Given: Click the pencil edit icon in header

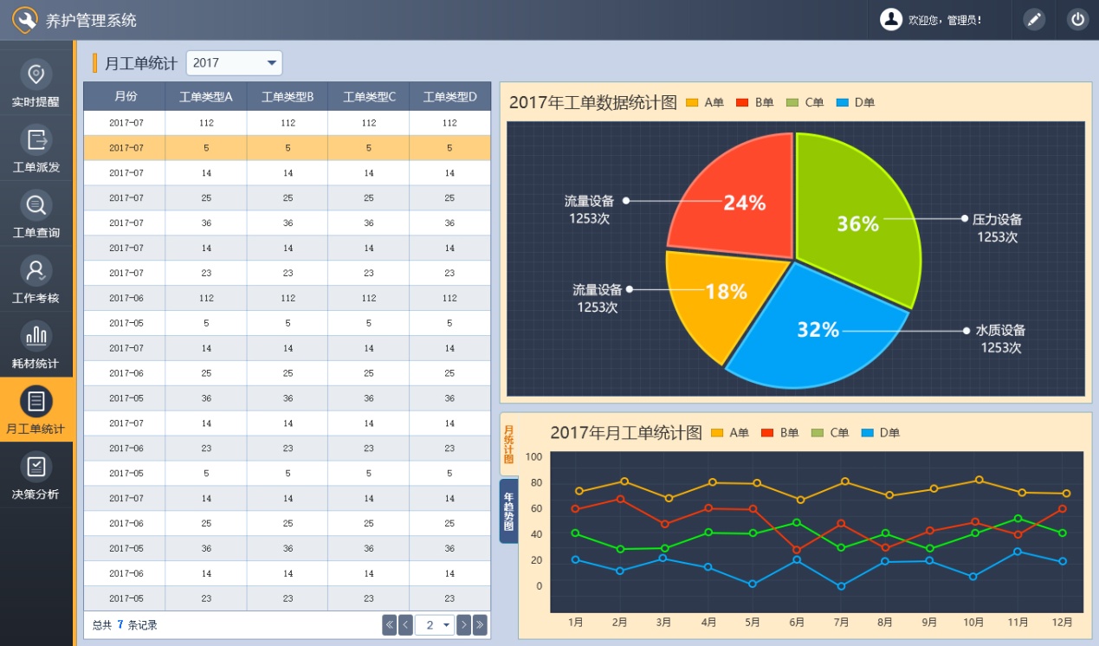Looking at the screenshot, I should click(x=1034, y=19).
